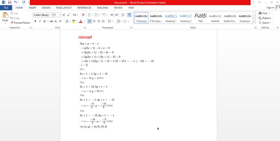Viewport: 280px width, 141px height.
Task: Click the bullets list icon
Action: point(89,15)
